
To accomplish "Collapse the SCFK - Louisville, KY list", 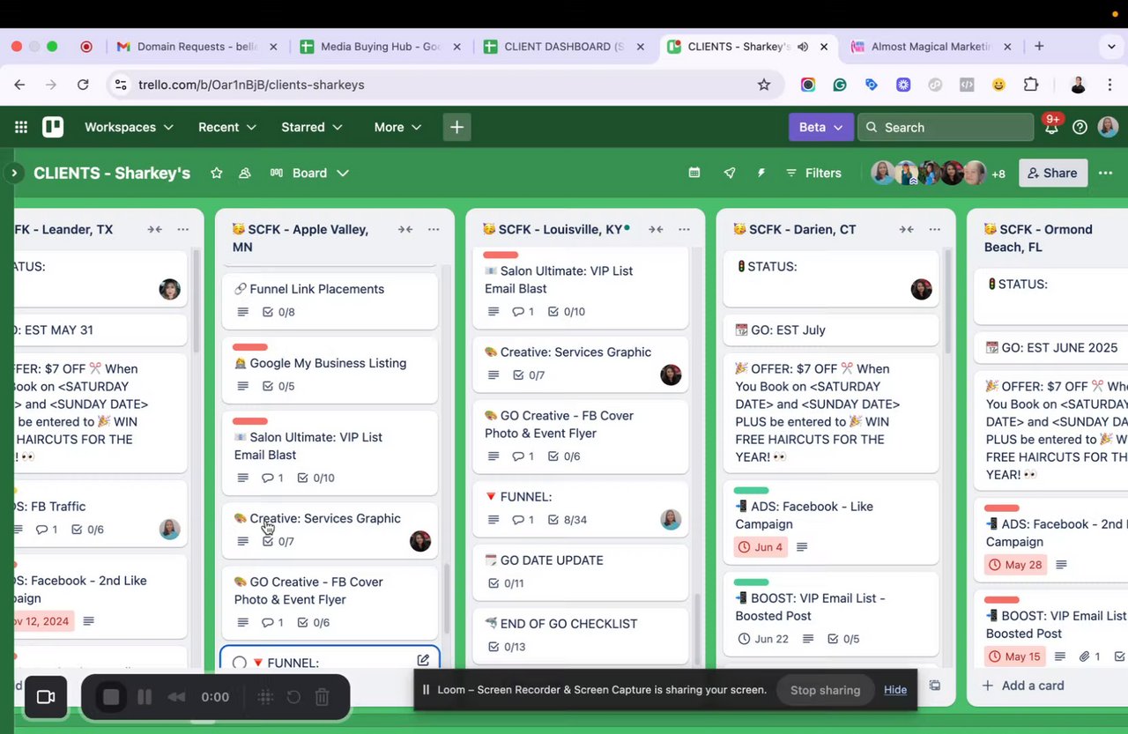I will point(656,229).
